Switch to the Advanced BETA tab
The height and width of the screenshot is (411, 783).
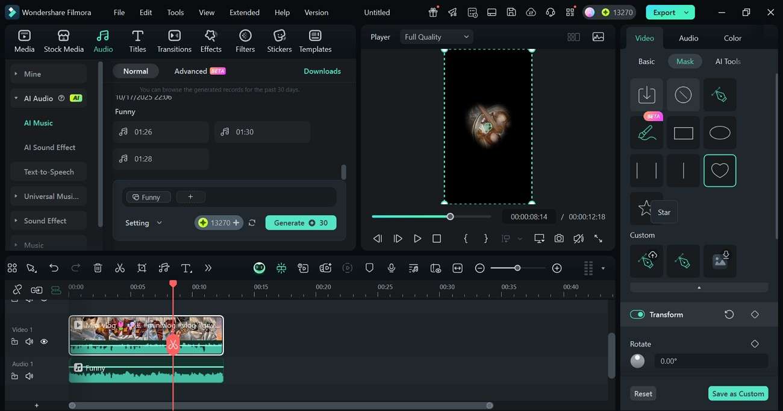199,71
